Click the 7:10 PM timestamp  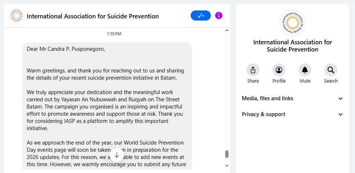(114, 34)
